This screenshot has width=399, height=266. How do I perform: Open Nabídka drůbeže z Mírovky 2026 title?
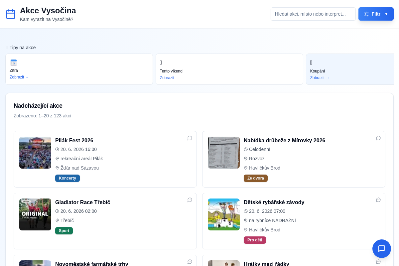(284, 140)
